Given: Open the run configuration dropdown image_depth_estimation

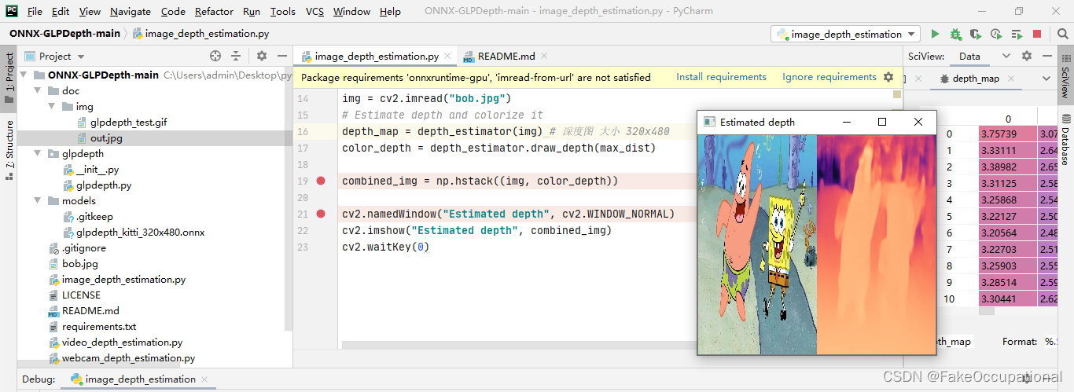Looking at the screenshot, I should 845,34.
